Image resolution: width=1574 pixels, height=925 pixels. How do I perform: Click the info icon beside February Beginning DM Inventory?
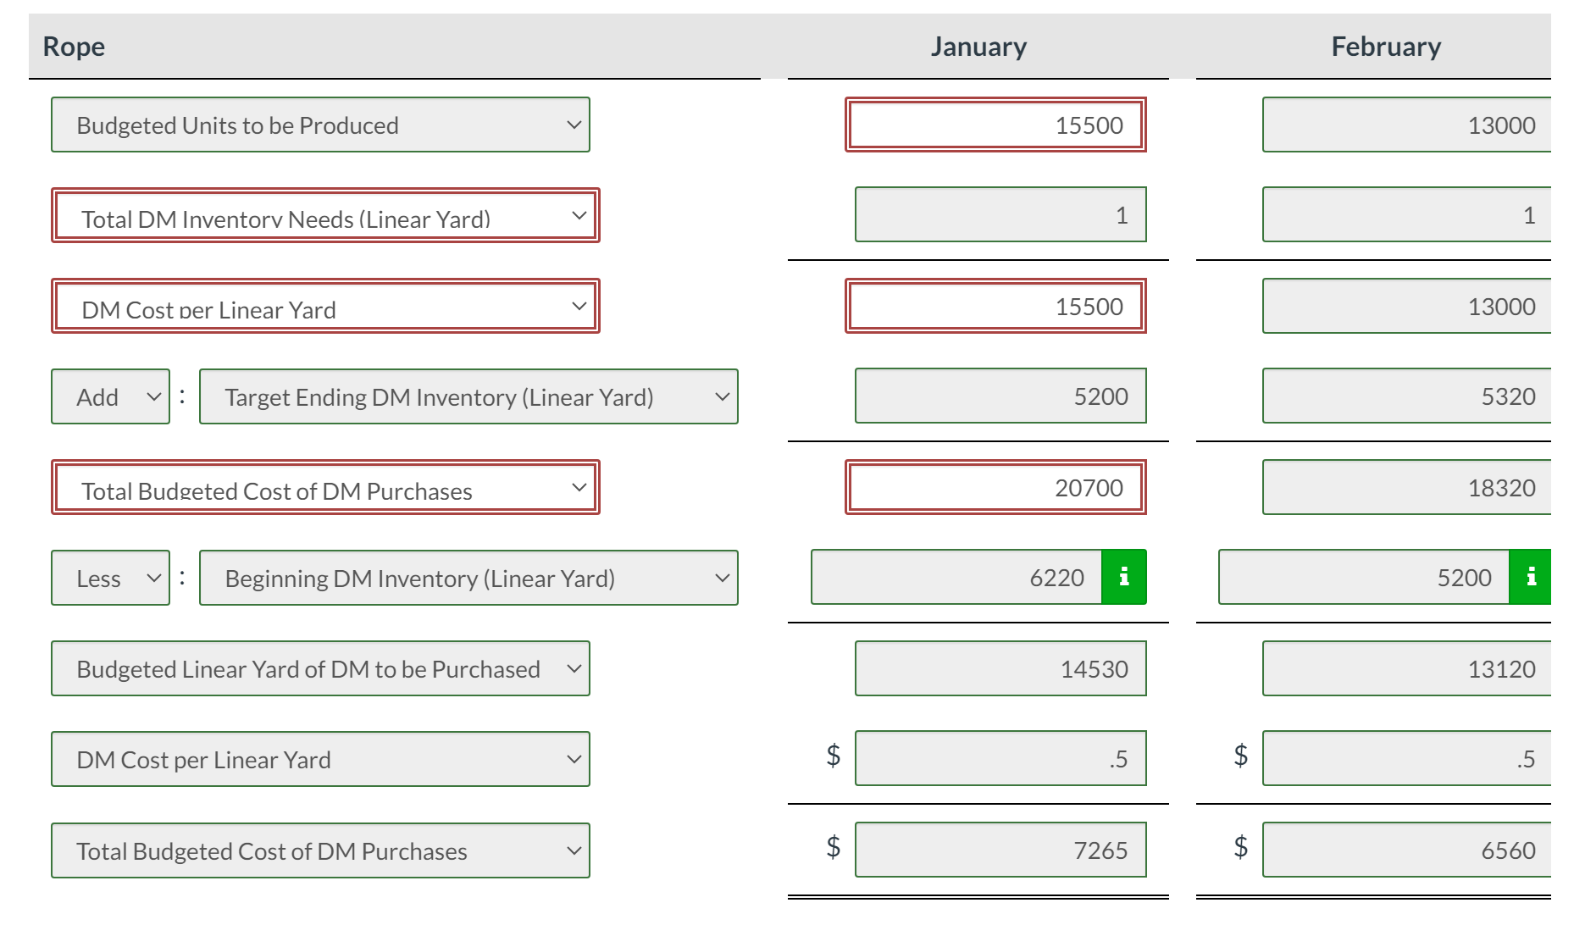(1531, 577)
